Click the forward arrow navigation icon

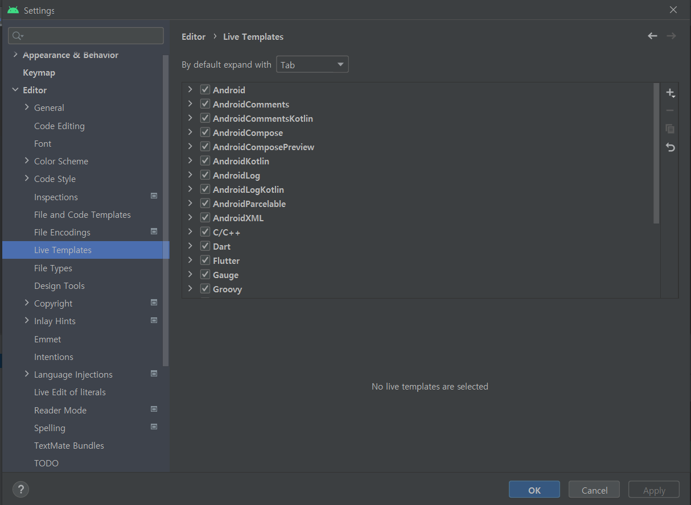click(x=672, y=36)
